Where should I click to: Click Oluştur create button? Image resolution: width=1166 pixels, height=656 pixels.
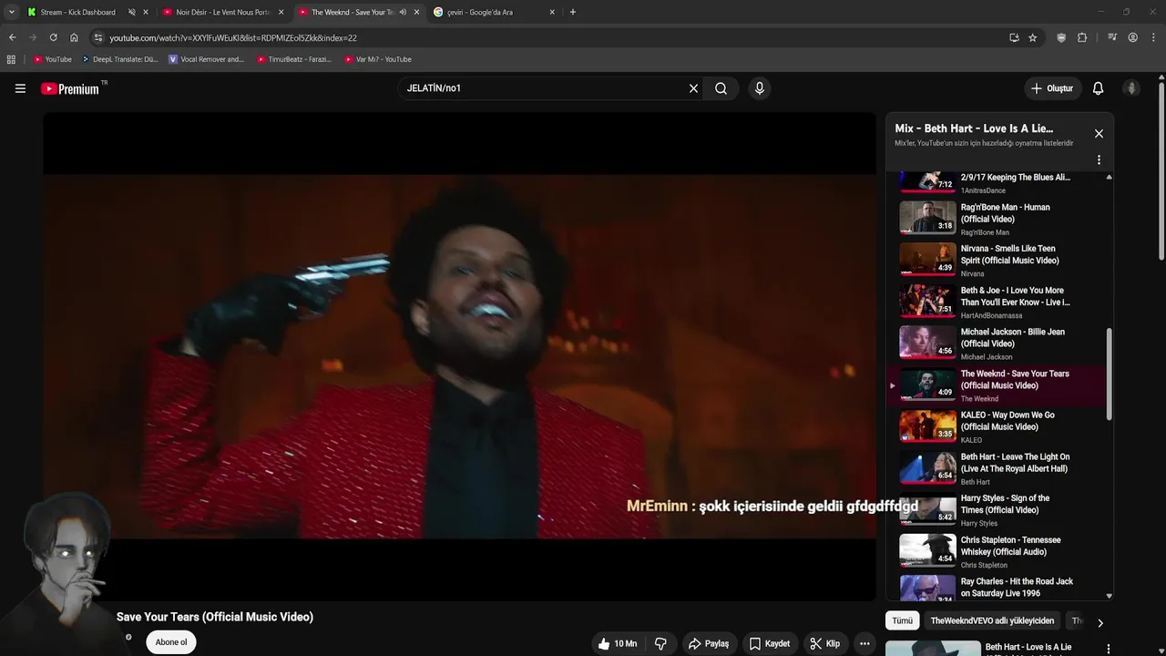pos(1052,88)
